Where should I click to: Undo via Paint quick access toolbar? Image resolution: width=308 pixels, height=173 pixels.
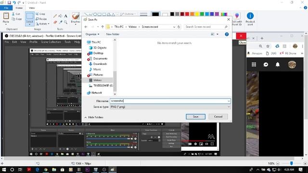(14, 2)
